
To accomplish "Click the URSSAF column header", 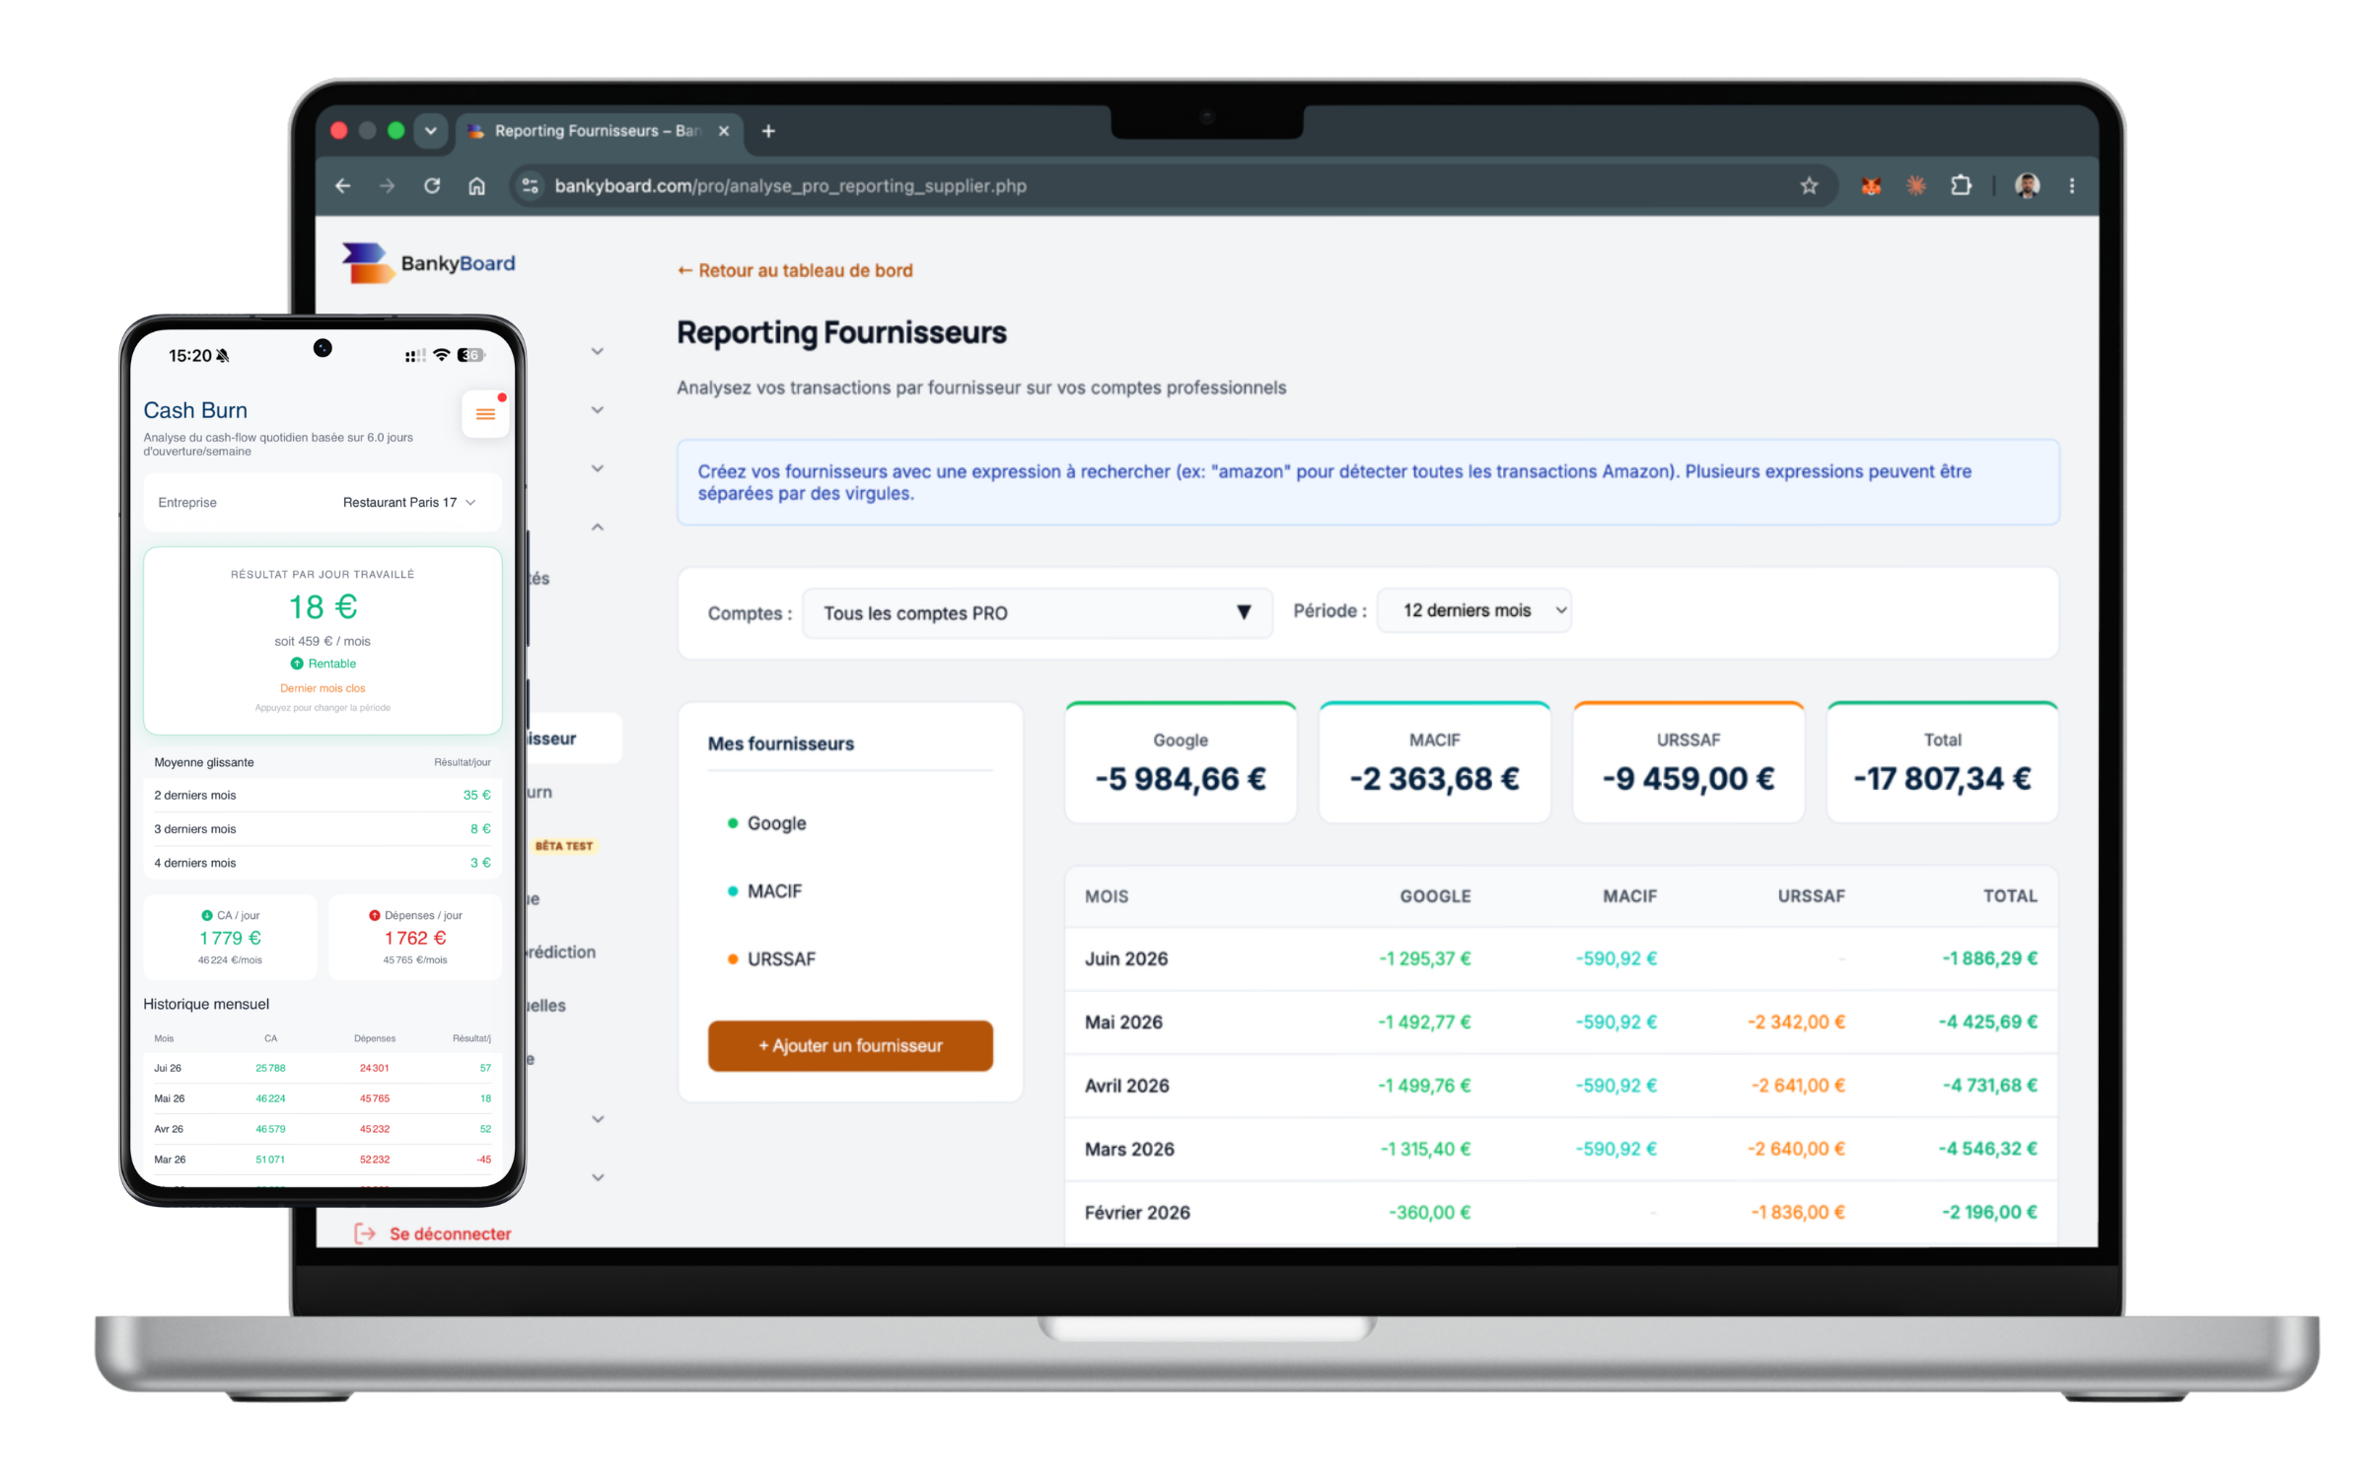I will click(1811, 896).
